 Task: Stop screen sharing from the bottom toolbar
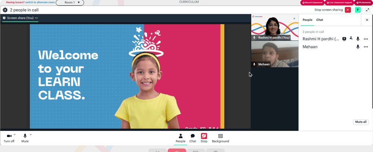click(x=204, y=138)
